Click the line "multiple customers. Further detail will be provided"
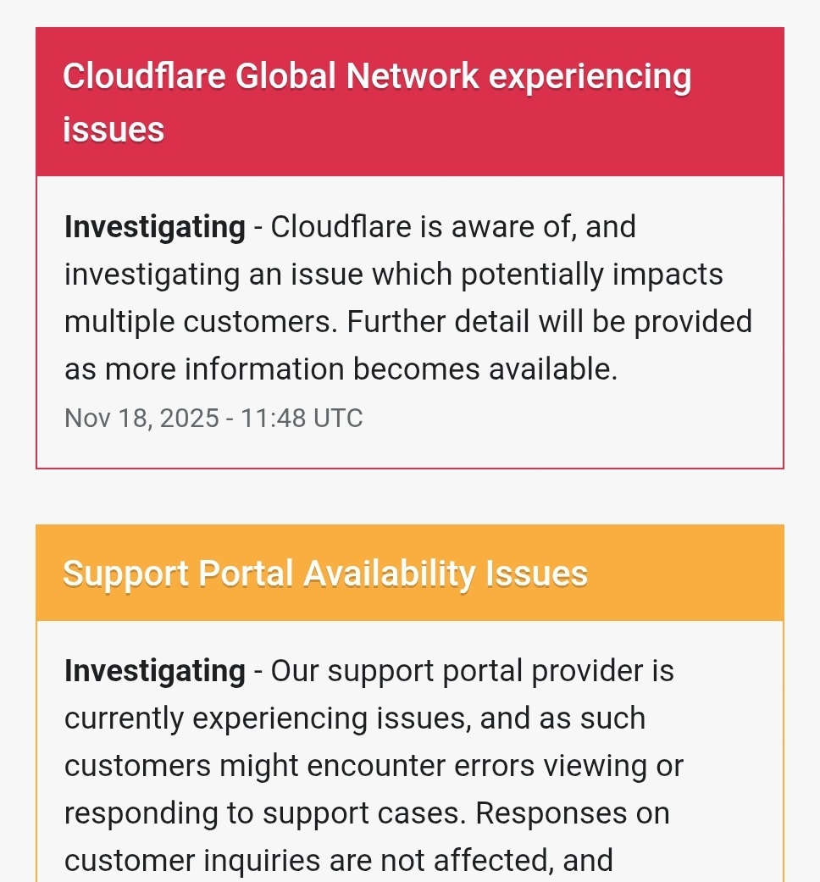 408,322
